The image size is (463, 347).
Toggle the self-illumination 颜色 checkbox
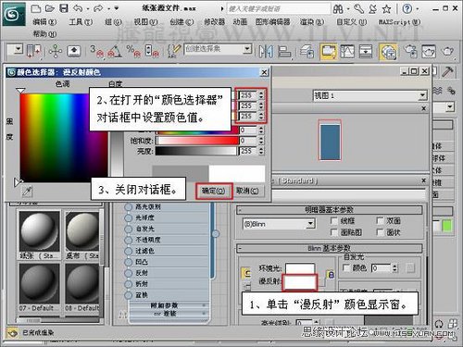347,267
